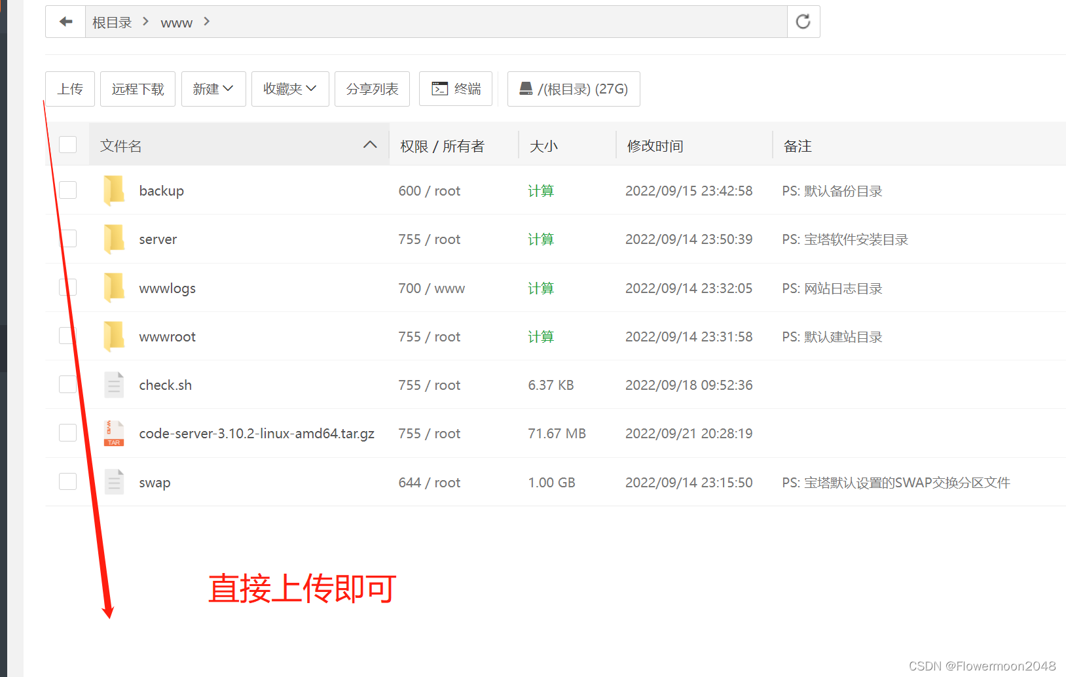Open the wwwroot folder name
The width and height of the screenshot is (1066, 677).
(168, 337)
